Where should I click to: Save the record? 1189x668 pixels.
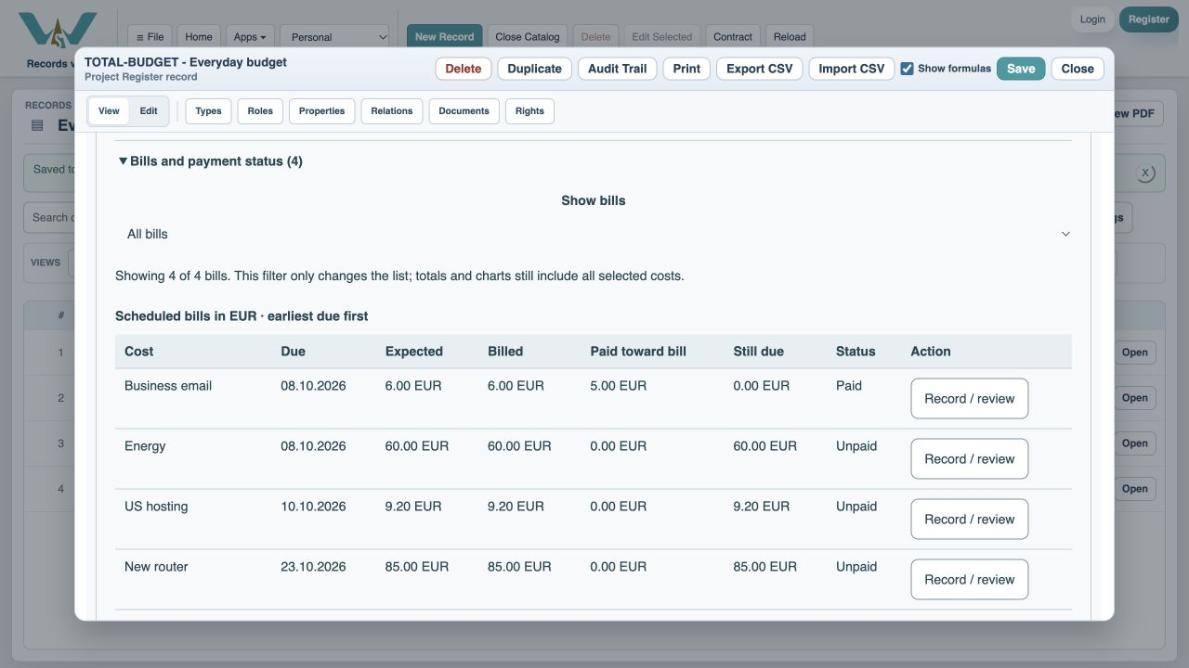(1021, 69)
